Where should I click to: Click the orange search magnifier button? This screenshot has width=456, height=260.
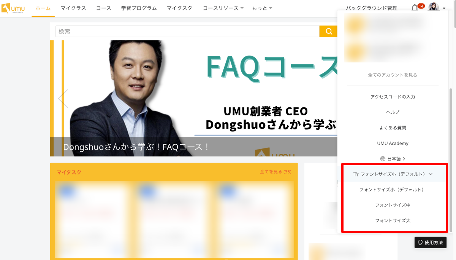[x=328, y=31]
